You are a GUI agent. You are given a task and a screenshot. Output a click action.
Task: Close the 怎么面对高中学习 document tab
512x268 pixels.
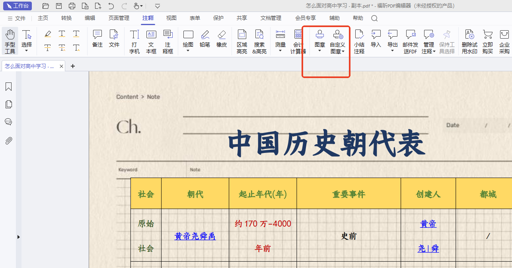(62, 67)
